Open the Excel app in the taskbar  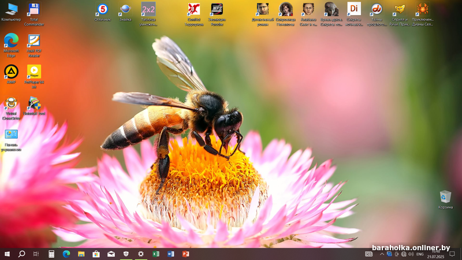156,254
